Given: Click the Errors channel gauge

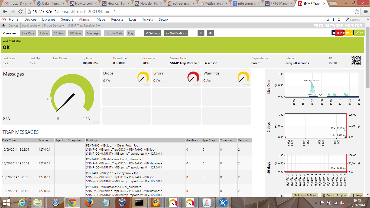Looking at the screenshot, I should 193,77.
